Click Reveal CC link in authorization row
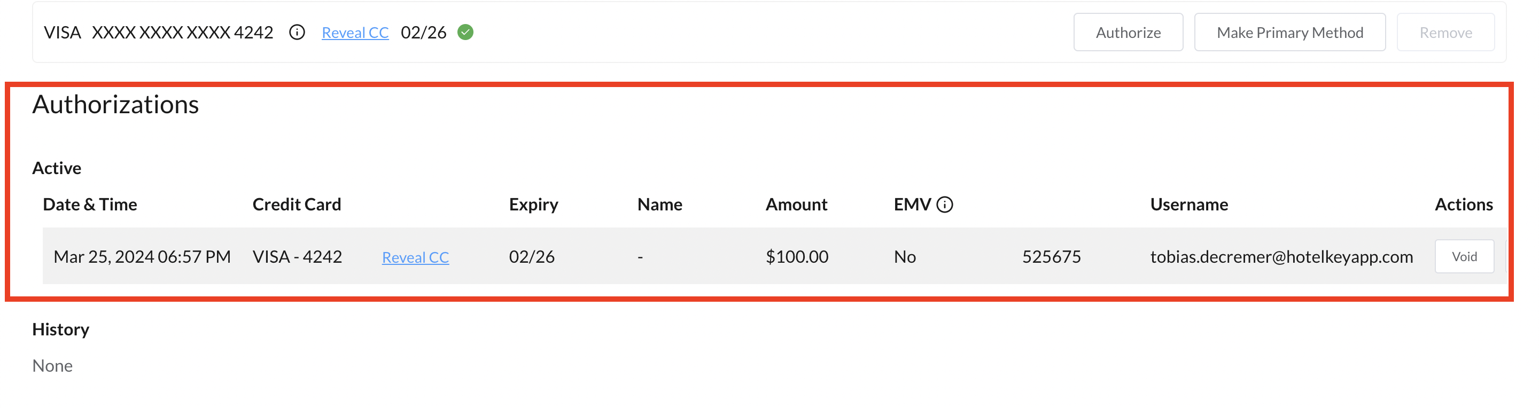 (x=415, y=257)
